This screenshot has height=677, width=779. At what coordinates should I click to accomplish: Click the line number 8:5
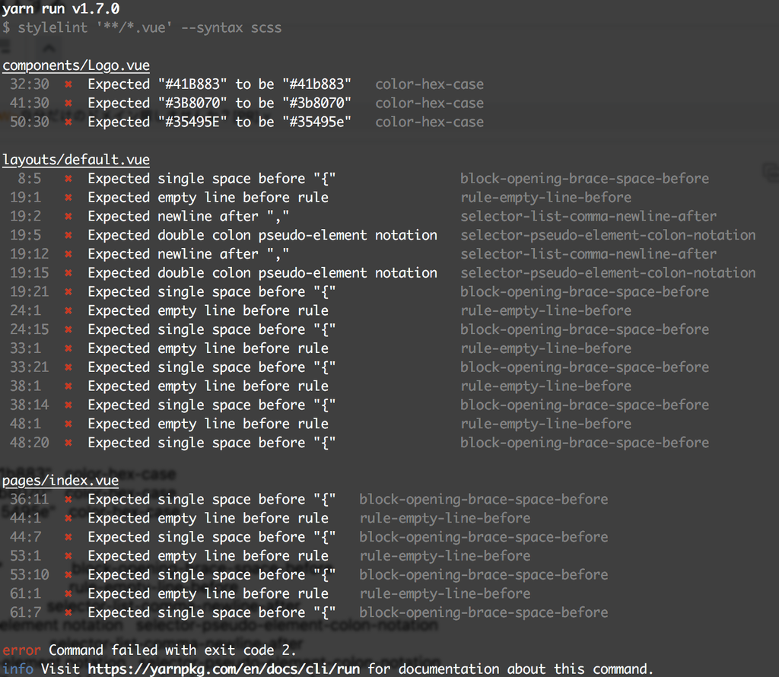[30, 179]
